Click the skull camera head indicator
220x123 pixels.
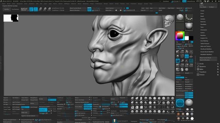point(168,21)
